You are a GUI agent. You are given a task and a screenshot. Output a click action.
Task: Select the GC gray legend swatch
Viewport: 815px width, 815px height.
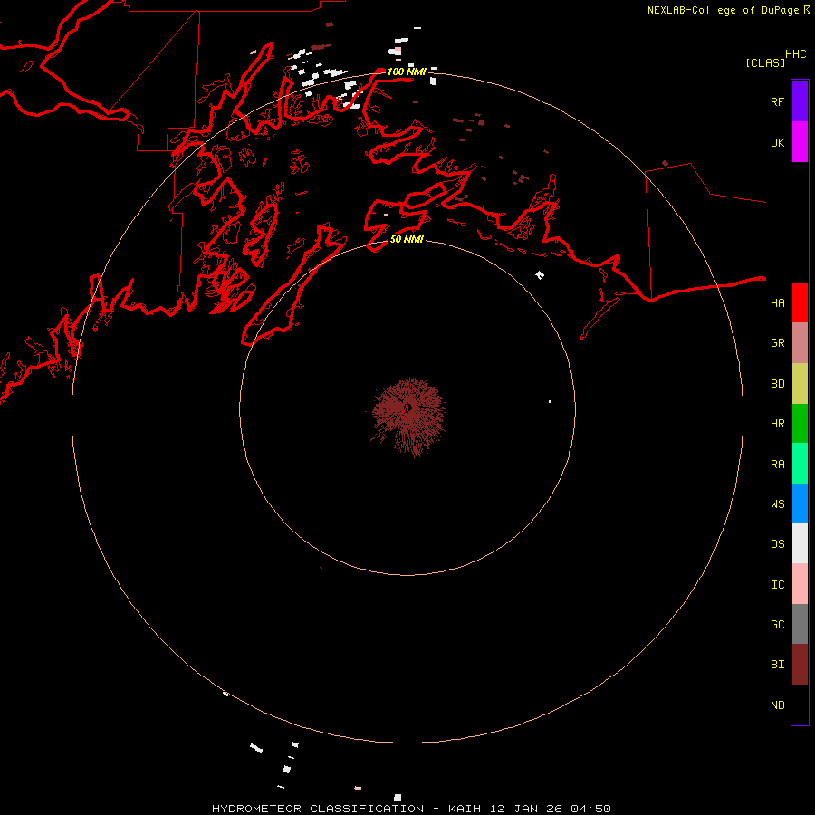click(x=800, y=624)
